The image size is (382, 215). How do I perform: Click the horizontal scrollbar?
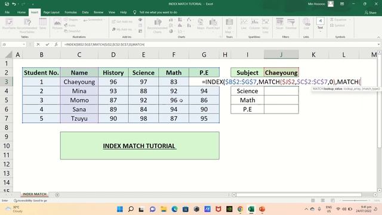(x=299, y=195)
